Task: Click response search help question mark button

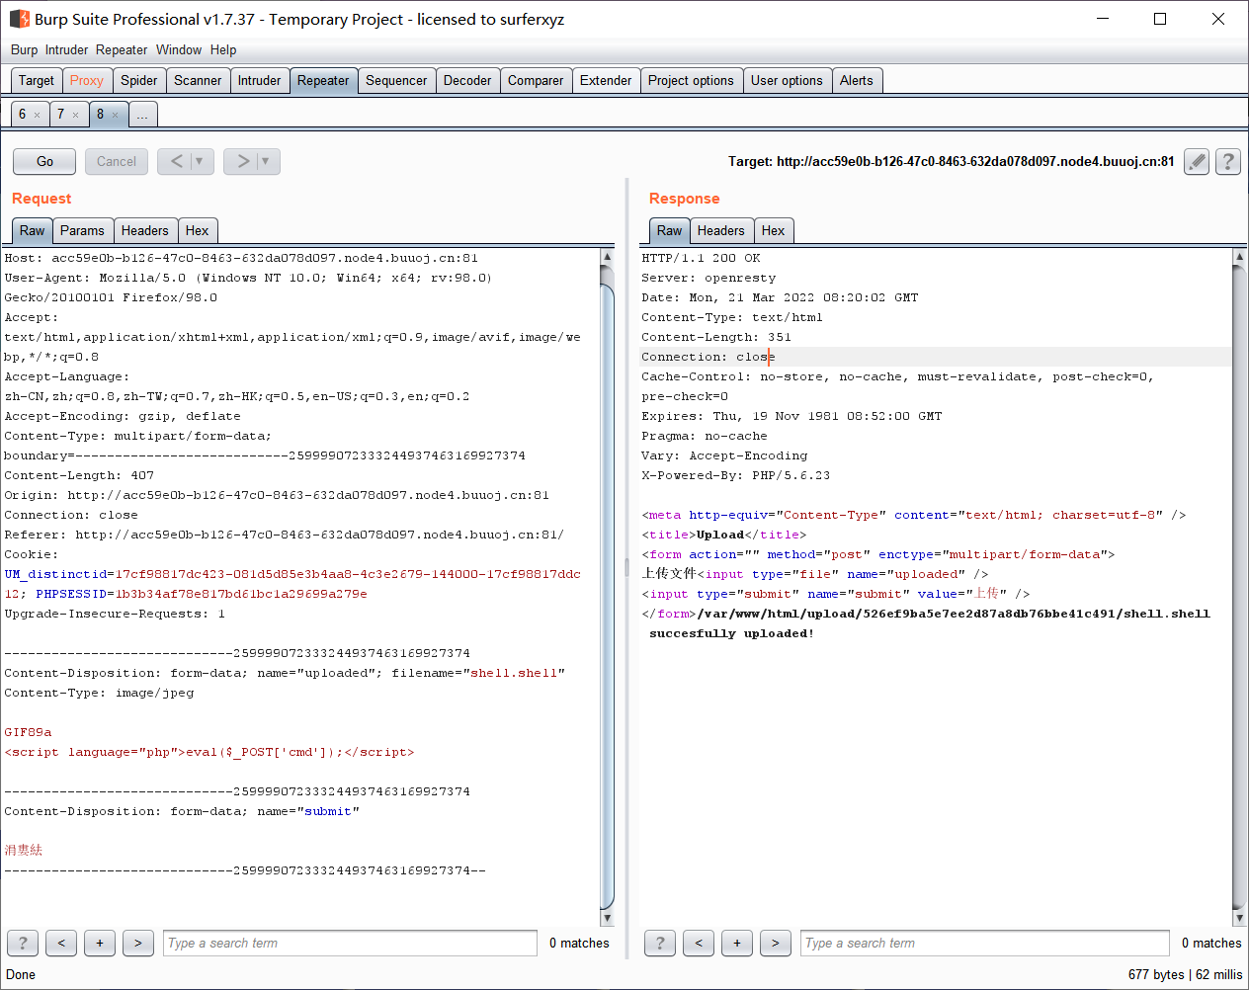Action: click(660, 943)
